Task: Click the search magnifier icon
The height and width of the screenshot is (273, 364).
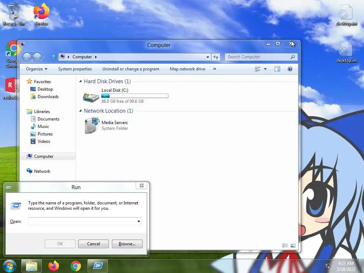Action: 293,57
